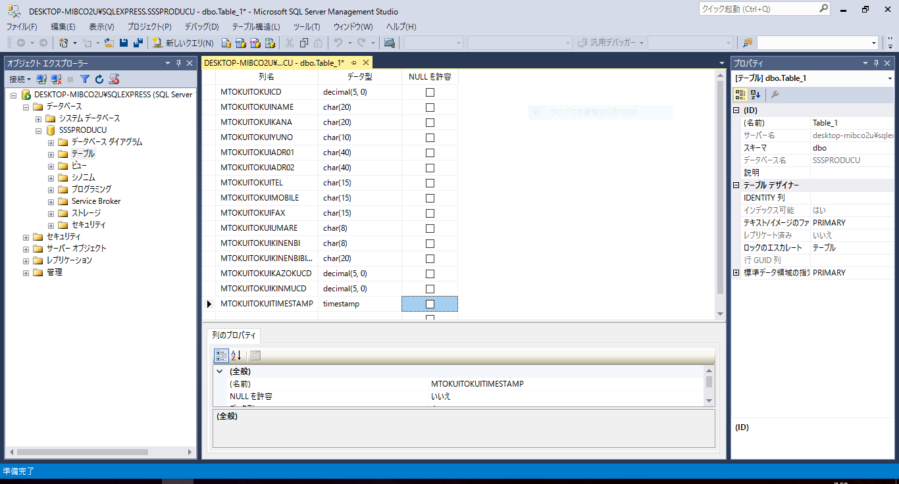The width and height of the screenshot is (899, 484).
Task: Click Alphabetical sort icon in column properties
Action: coord(236,356)
